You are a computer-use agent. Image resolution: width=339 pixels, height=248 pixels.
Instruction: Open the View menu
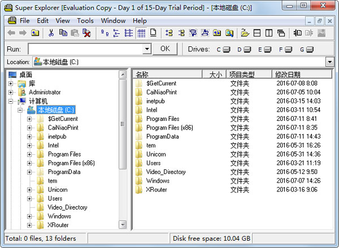(63, 21)
